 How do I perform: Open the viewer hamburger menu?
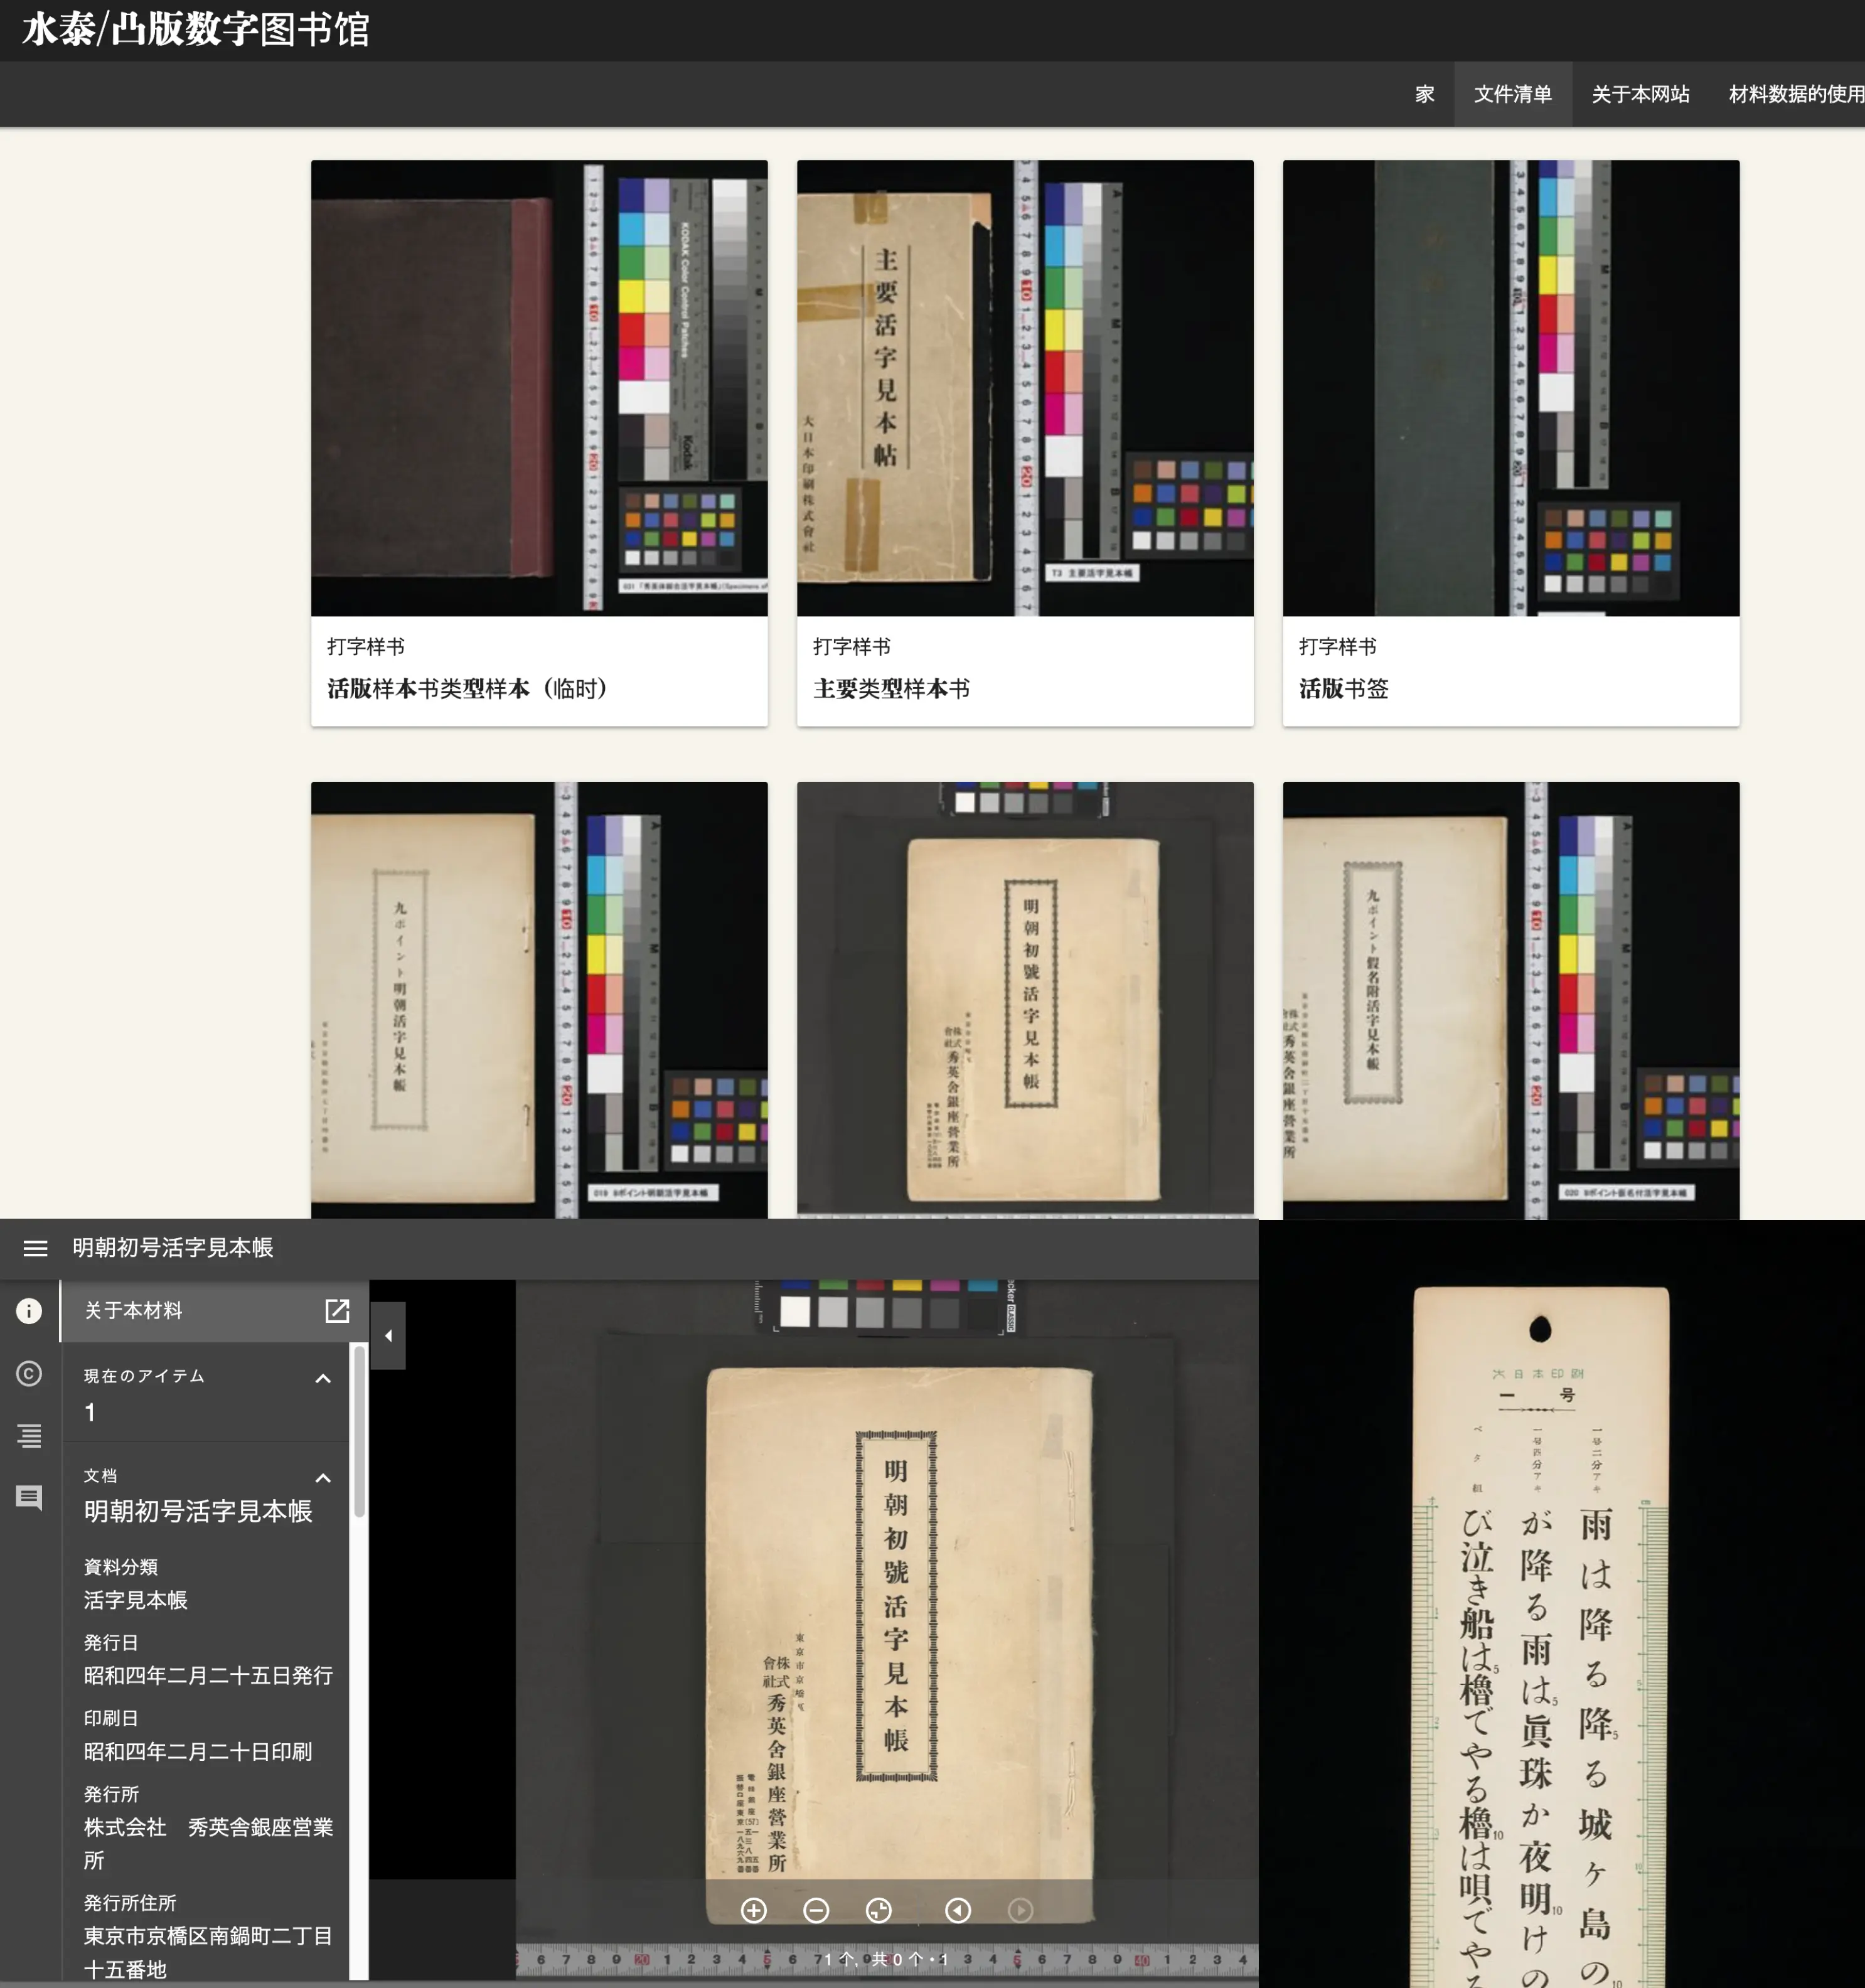pos(35,1248)
